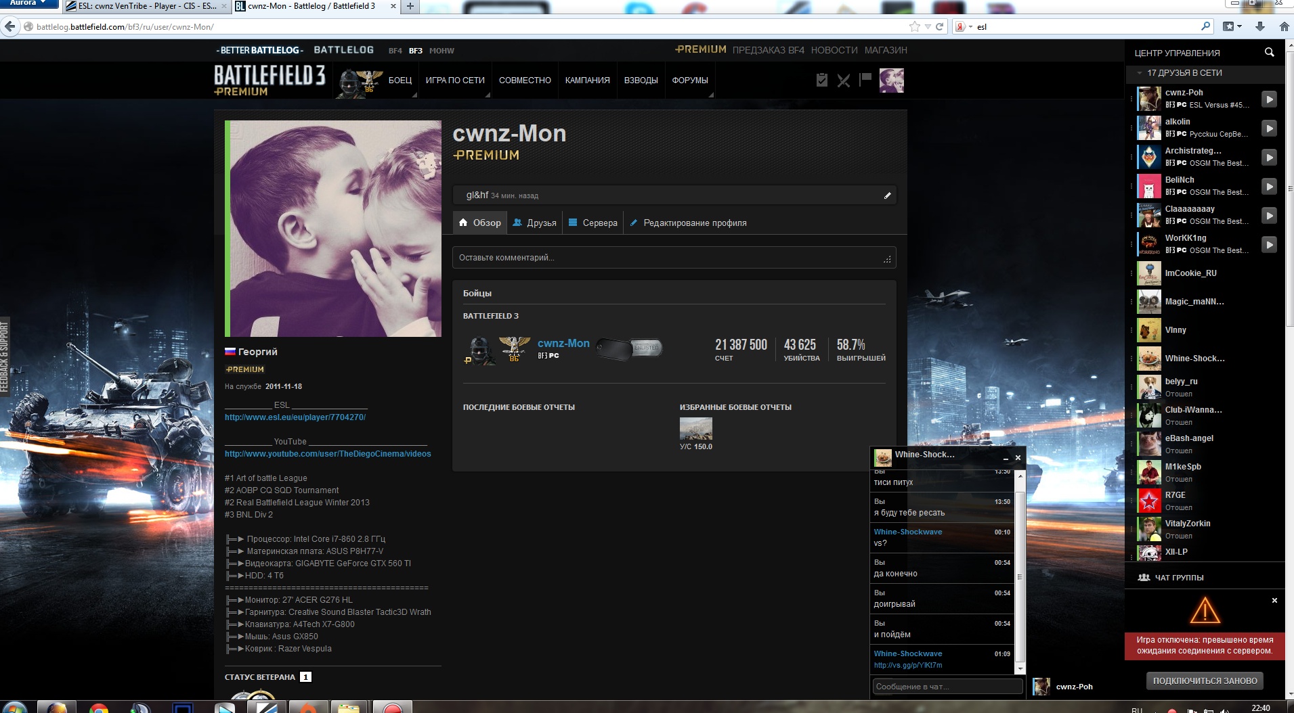Viewport: 1294px width, 713px height.
Task: Open ФОРУМЫ navigation item
Action: click(690, 80)
